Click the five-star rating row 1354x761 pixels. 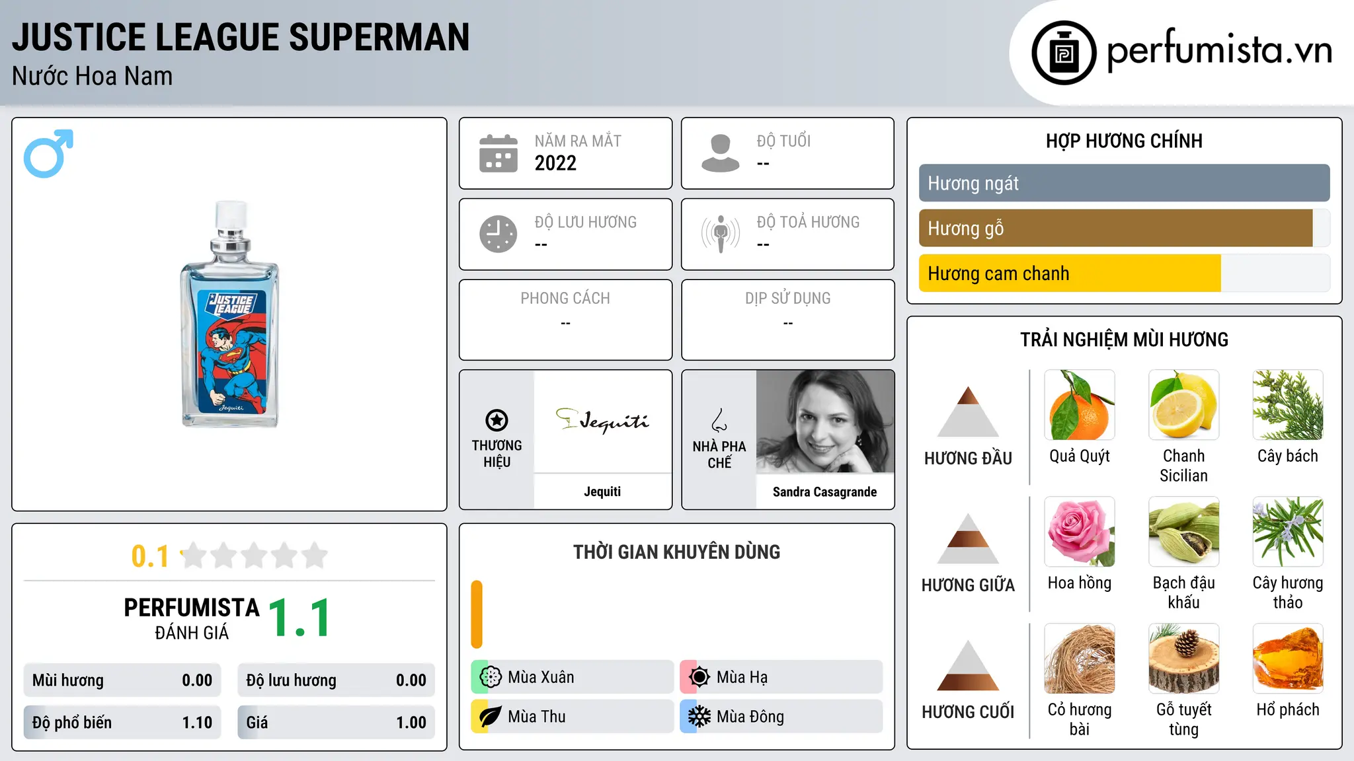coord(255,556)
